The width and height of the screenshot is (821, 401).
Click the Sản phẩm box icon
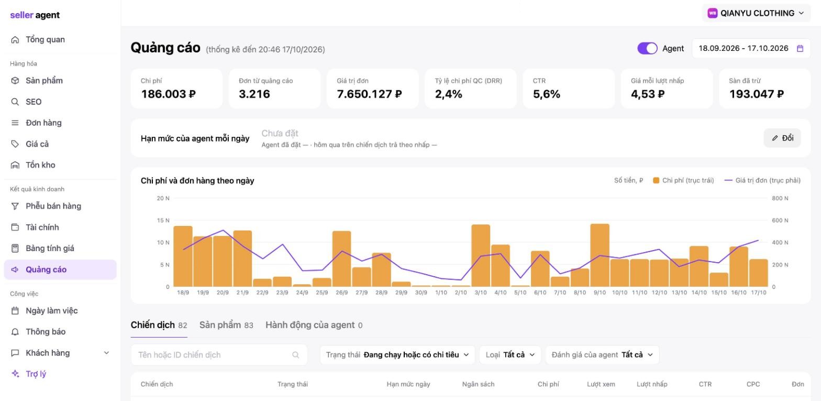15,81
